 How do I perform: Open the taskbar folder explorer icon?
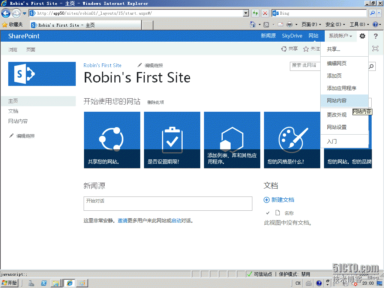[x=56, y=283]
